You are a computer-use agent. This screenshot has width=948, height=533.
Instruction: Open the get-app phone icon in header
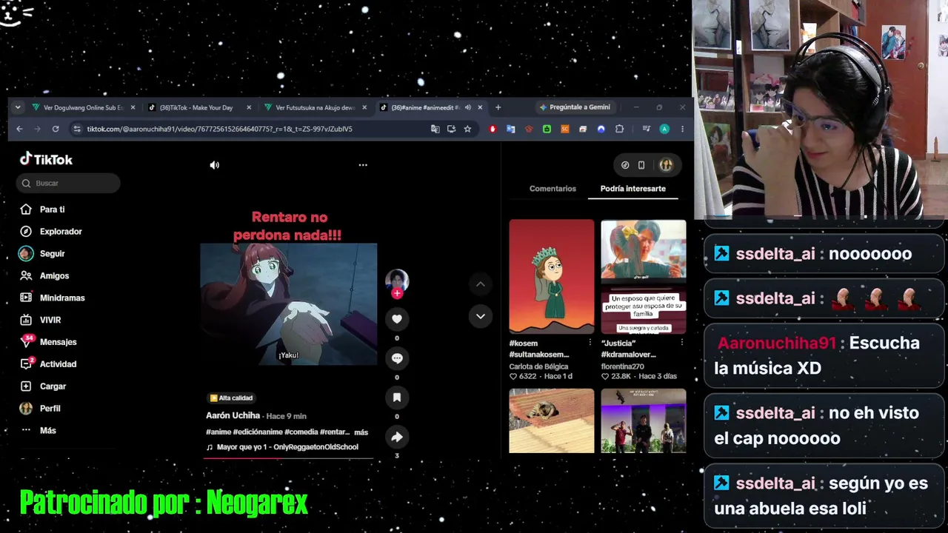[x=641, y=165]
